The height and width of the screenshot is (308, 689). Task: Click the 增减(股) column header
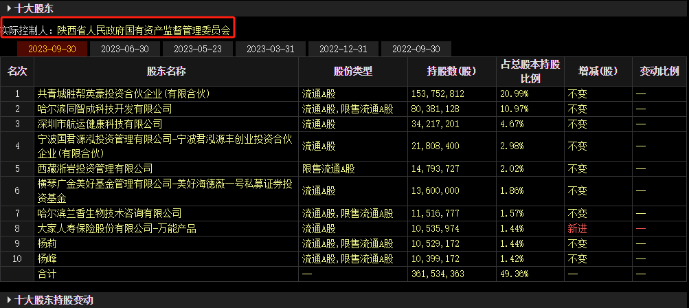pyautogui.click(x=598, y=71)
